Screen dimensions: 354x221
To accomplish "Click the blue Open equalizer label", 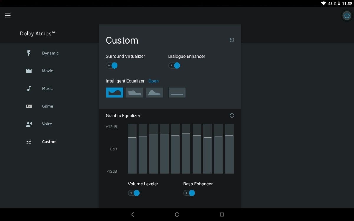I will click(x=153, y=81).
